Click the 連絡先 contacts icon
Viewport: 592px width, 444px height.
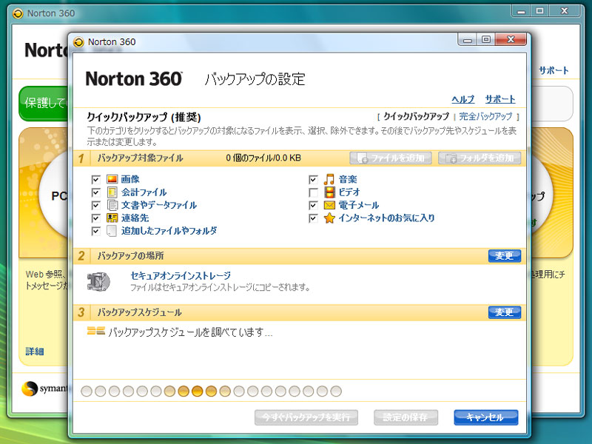tap(112, 218)
